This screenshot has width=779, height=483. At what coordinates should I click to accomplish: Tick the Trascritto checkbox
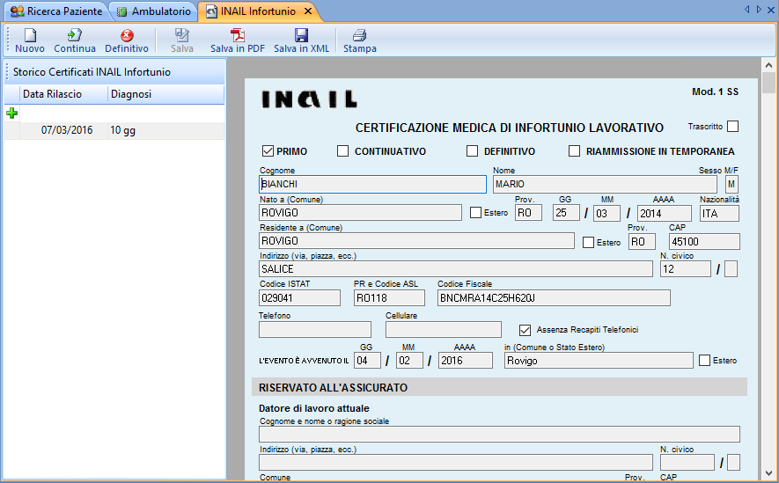tap(733, 127)
